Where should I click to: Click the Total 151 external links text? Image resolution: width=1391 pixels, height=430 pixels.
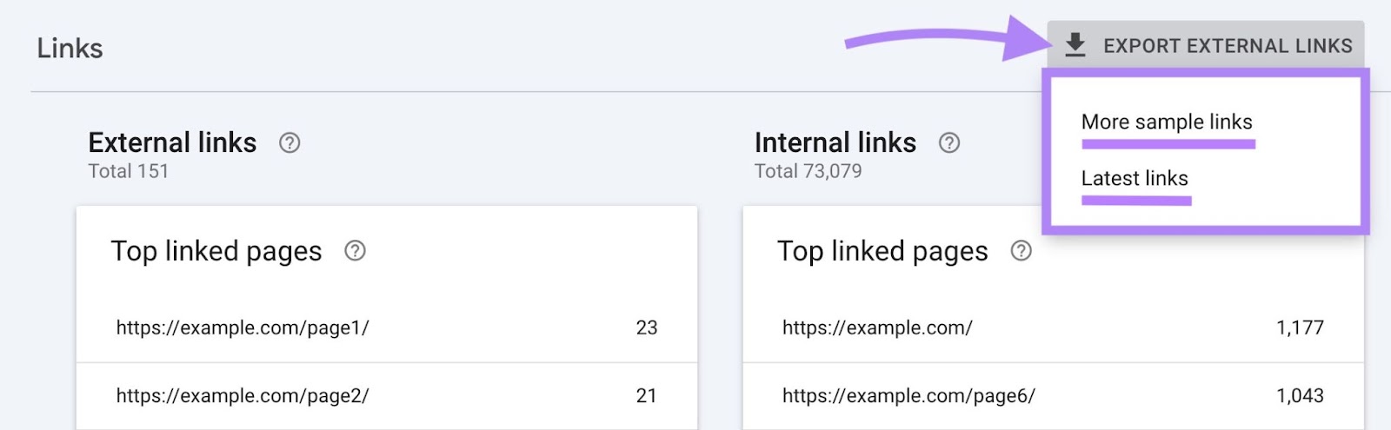click(129, 171)
